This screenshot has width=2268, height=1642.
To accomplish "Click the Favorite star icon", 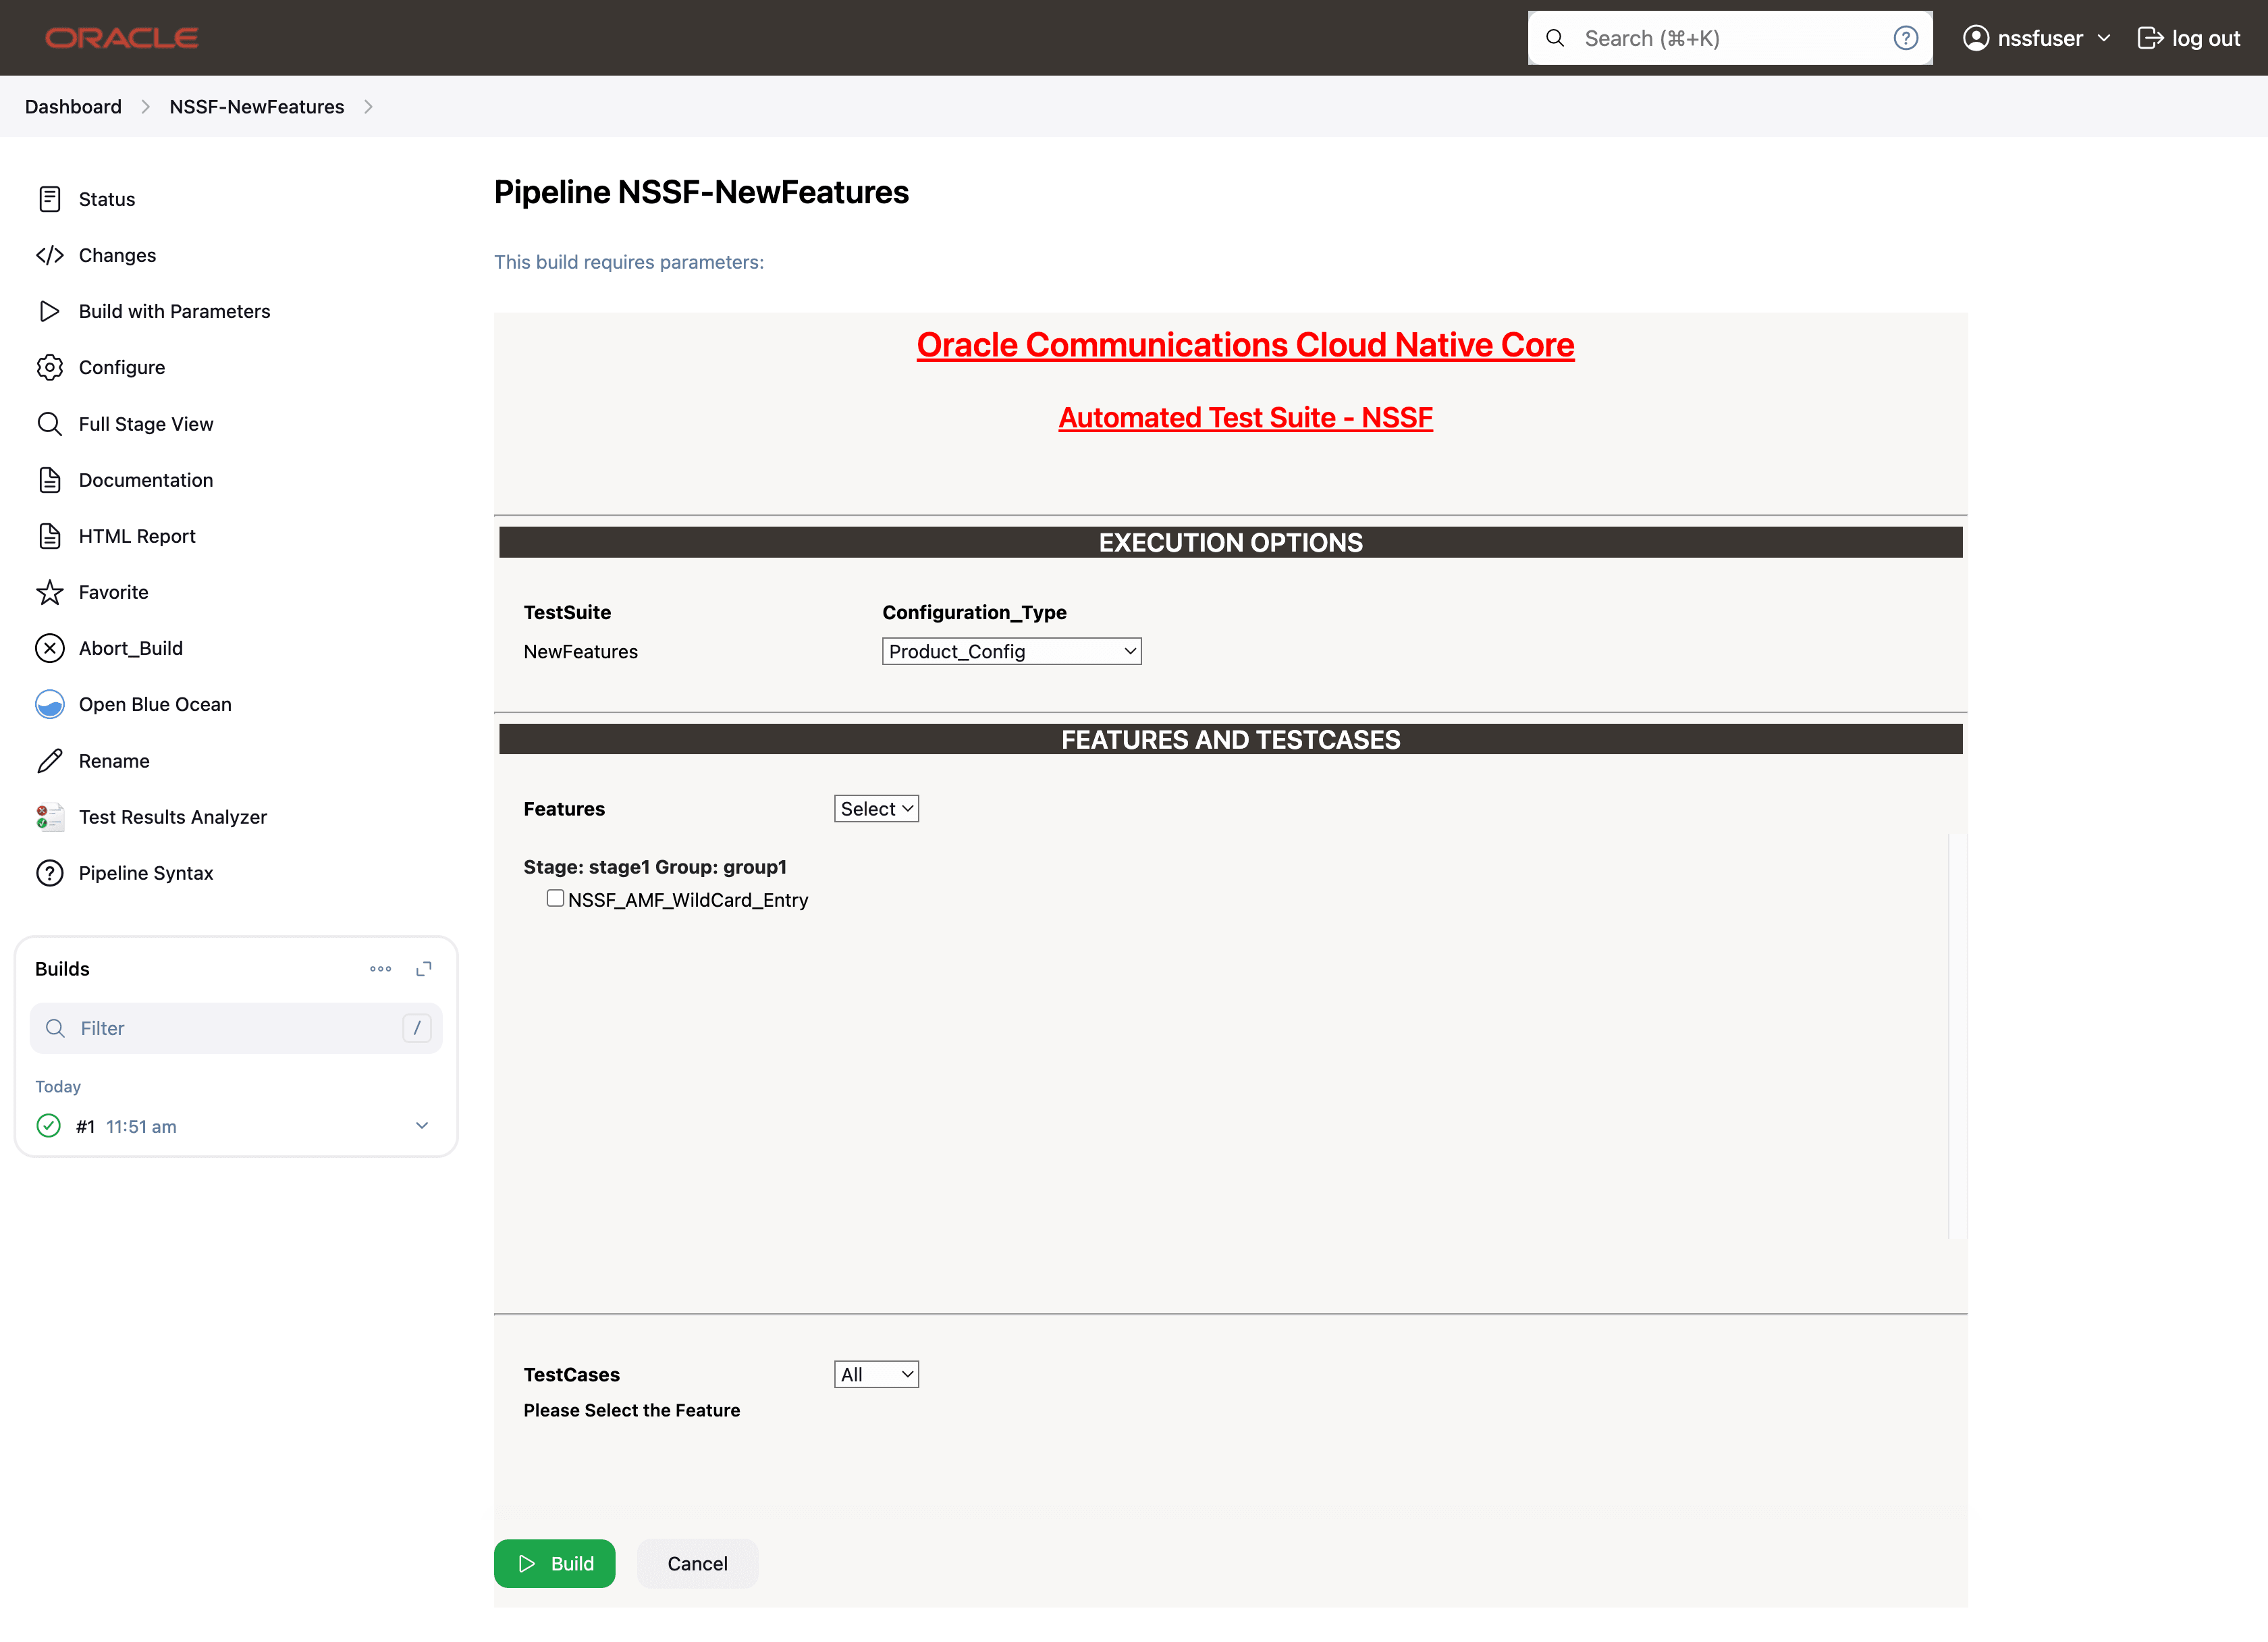I will (x=49, y=592).
